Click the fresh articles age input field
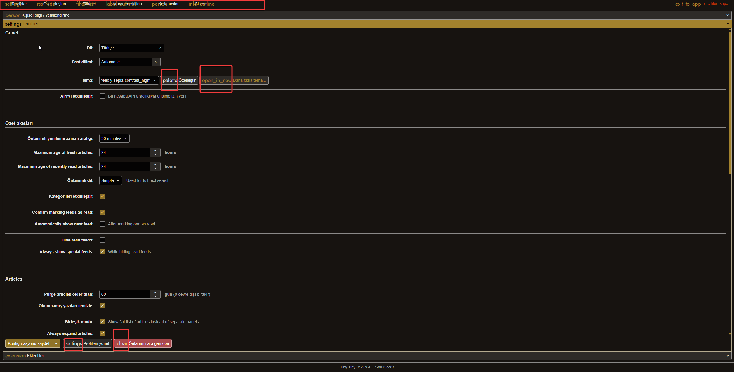The height and width of the screenshot is (372, 735). (x=125, y=152)
